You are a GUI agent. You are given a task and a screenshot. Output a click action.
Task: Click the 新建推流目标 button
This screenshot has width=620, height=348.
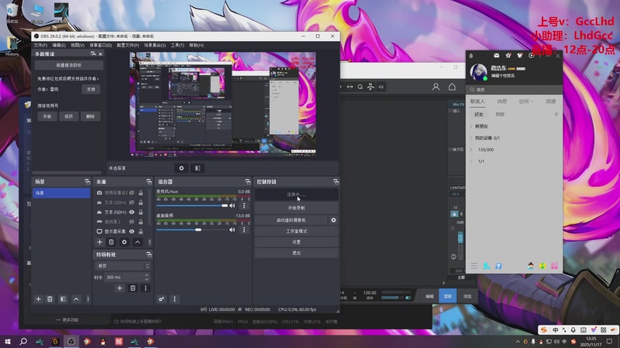[x=68, y=65]
